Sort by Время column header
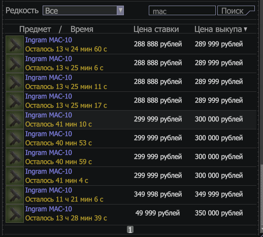 click(82, 29)
